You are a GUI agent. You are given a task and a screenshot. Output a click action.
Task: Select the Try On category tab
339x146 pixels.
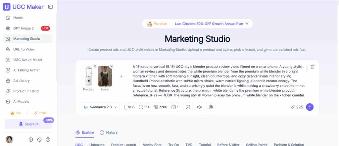173,144
